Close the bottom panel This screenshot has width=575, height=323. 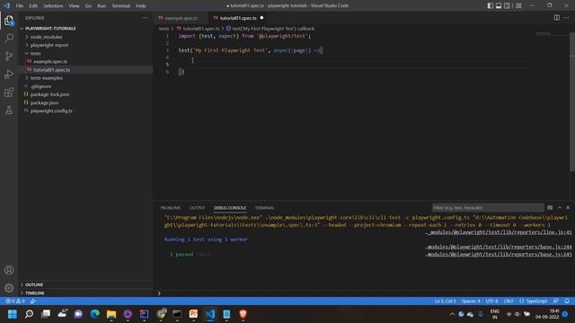click(x=568, y=207)
